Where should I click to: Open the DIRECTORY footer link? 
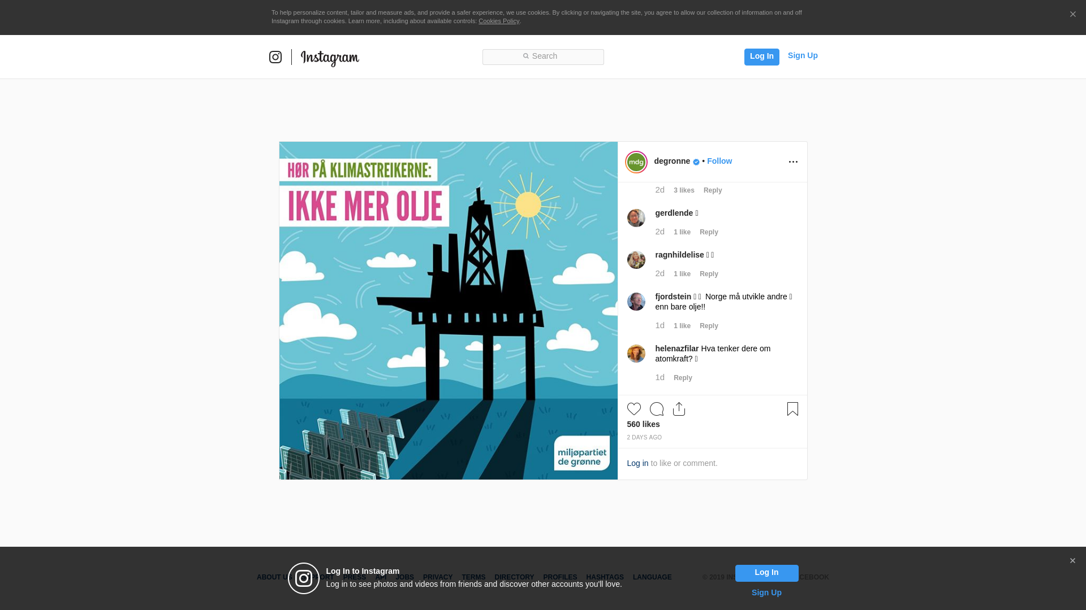(514, 577)
